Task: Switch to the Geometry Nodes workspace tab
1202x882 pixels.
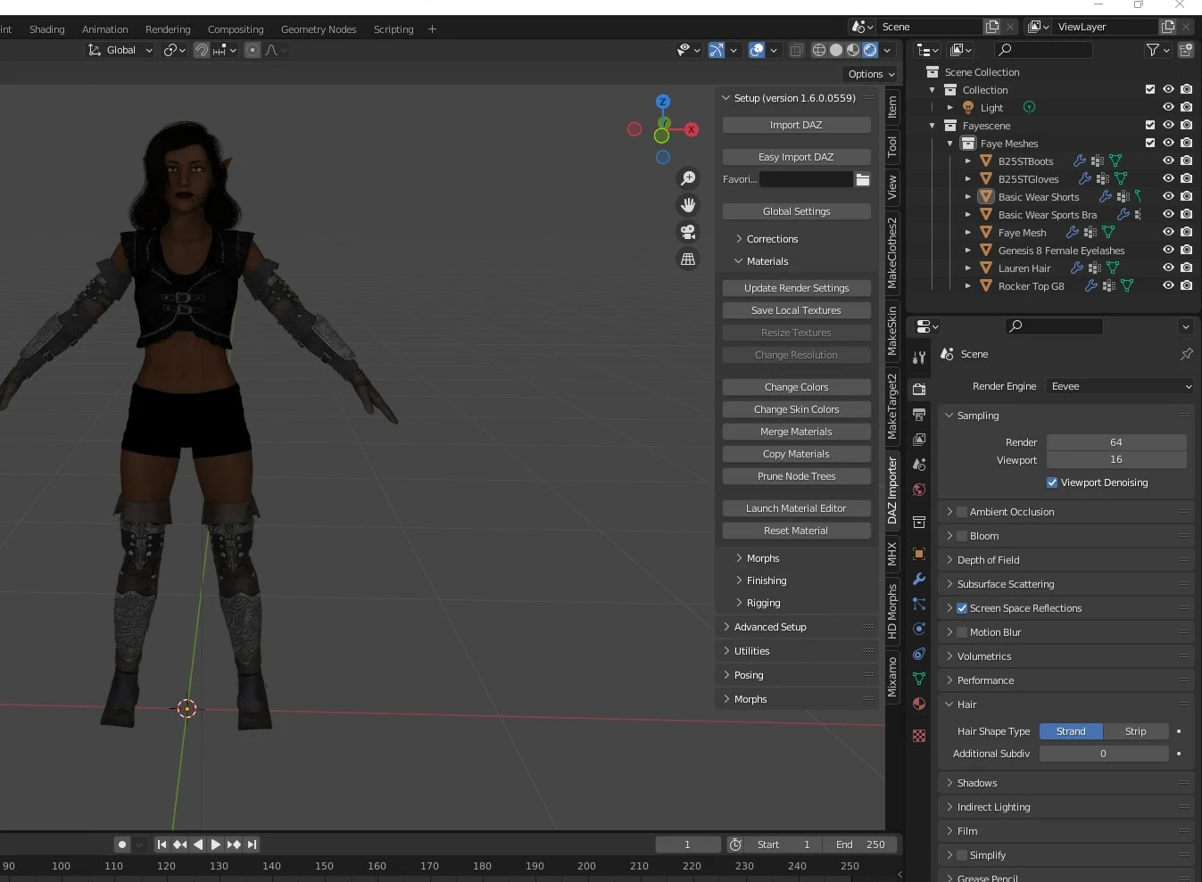Action: click(319, 29)
